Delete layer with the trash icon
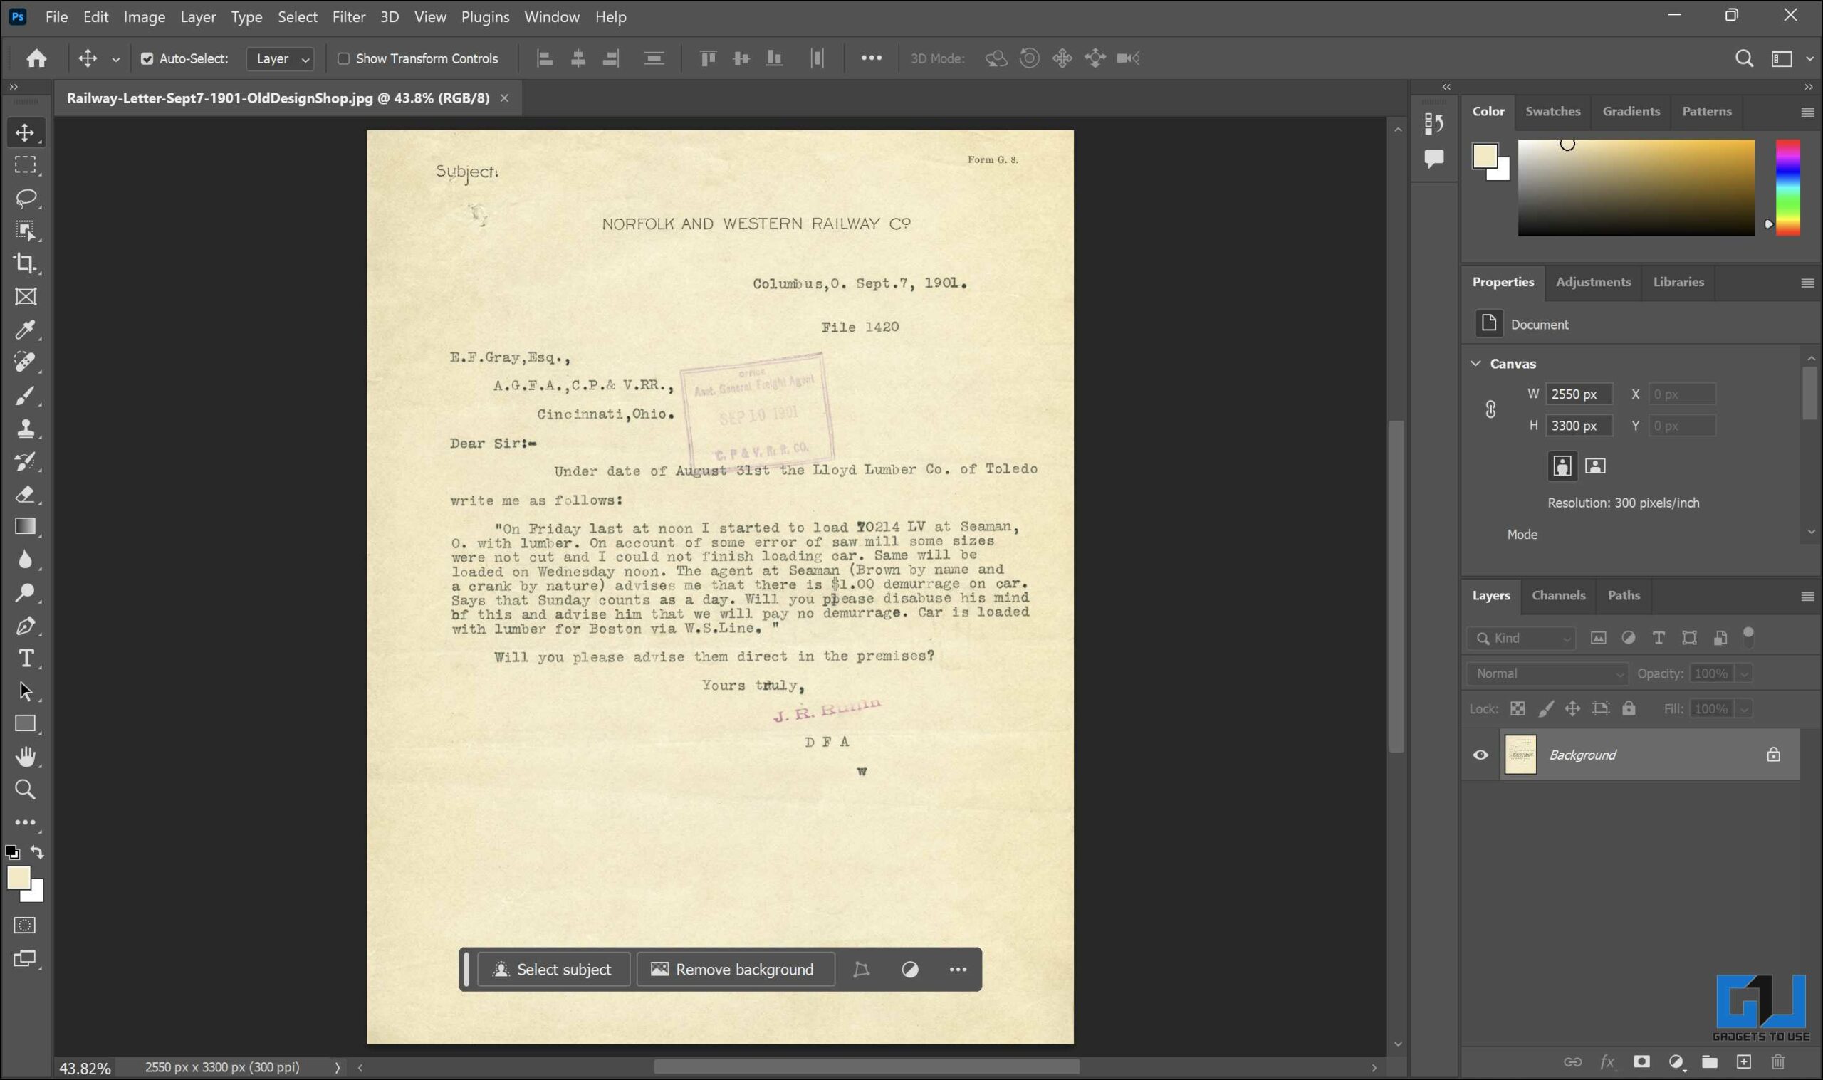 coord(1778,1061)
